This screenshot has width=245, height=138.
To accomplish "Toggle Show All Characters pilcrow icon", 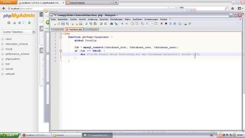I will point(147,24).
